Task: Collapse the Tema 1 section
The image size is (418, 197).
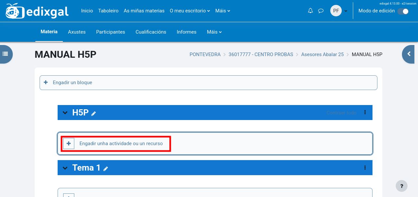Action: pyautogui.click(x=65, y=168)
